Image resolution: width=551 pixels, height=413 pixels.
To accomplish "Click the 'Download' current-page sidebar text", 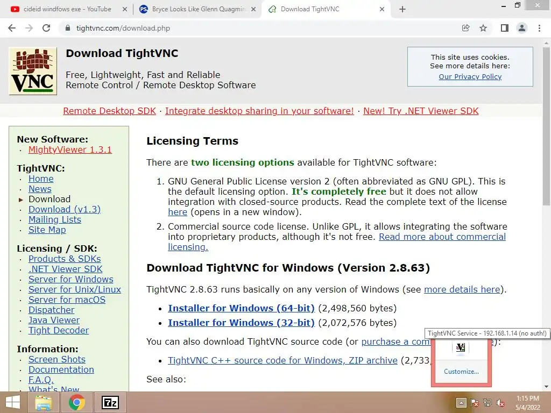I will 50,199.
